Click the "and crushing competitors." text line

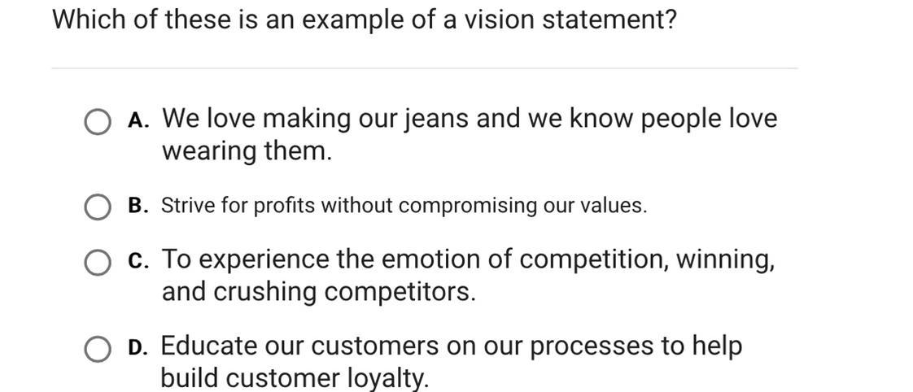pyautogui.click(x=318, y=291)
